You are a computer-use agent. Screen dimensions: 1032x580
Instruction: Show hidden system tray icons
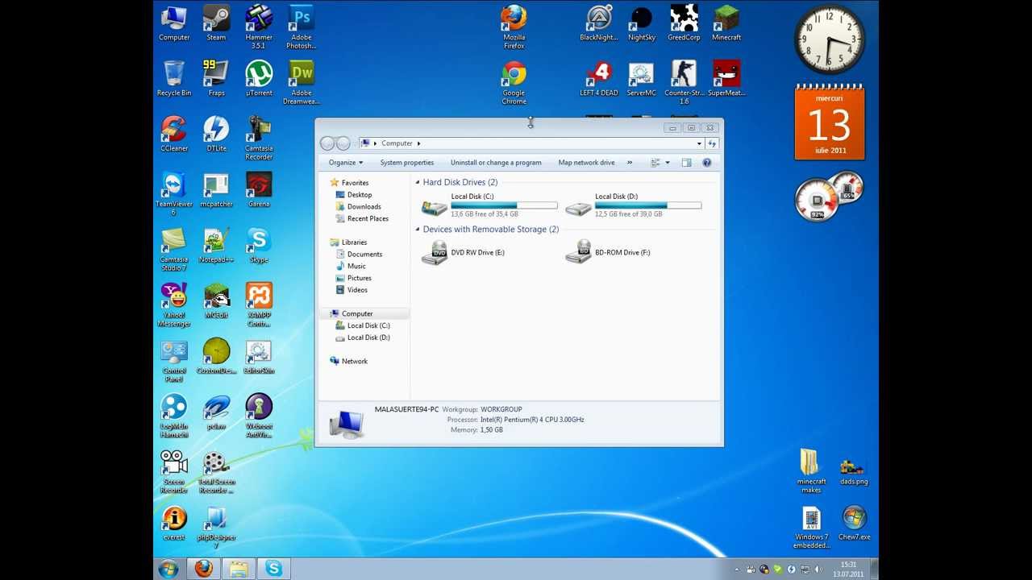736,570
